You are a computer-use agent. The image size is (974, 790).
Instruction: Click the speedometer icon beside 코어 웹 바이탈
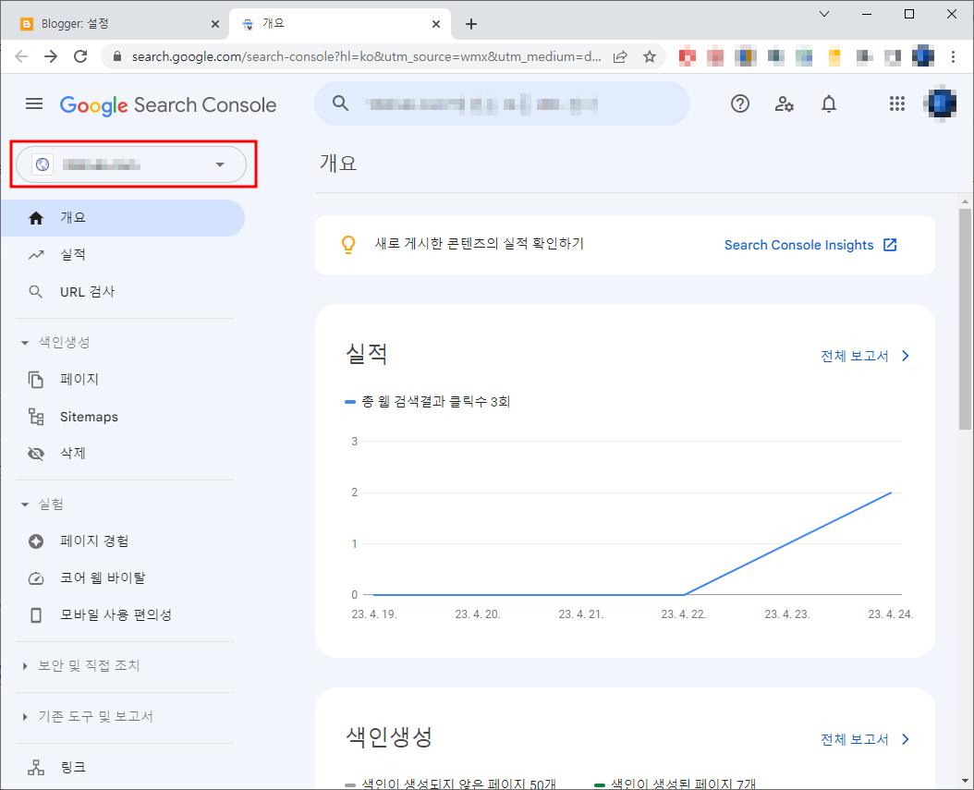[x=36, y=578]
